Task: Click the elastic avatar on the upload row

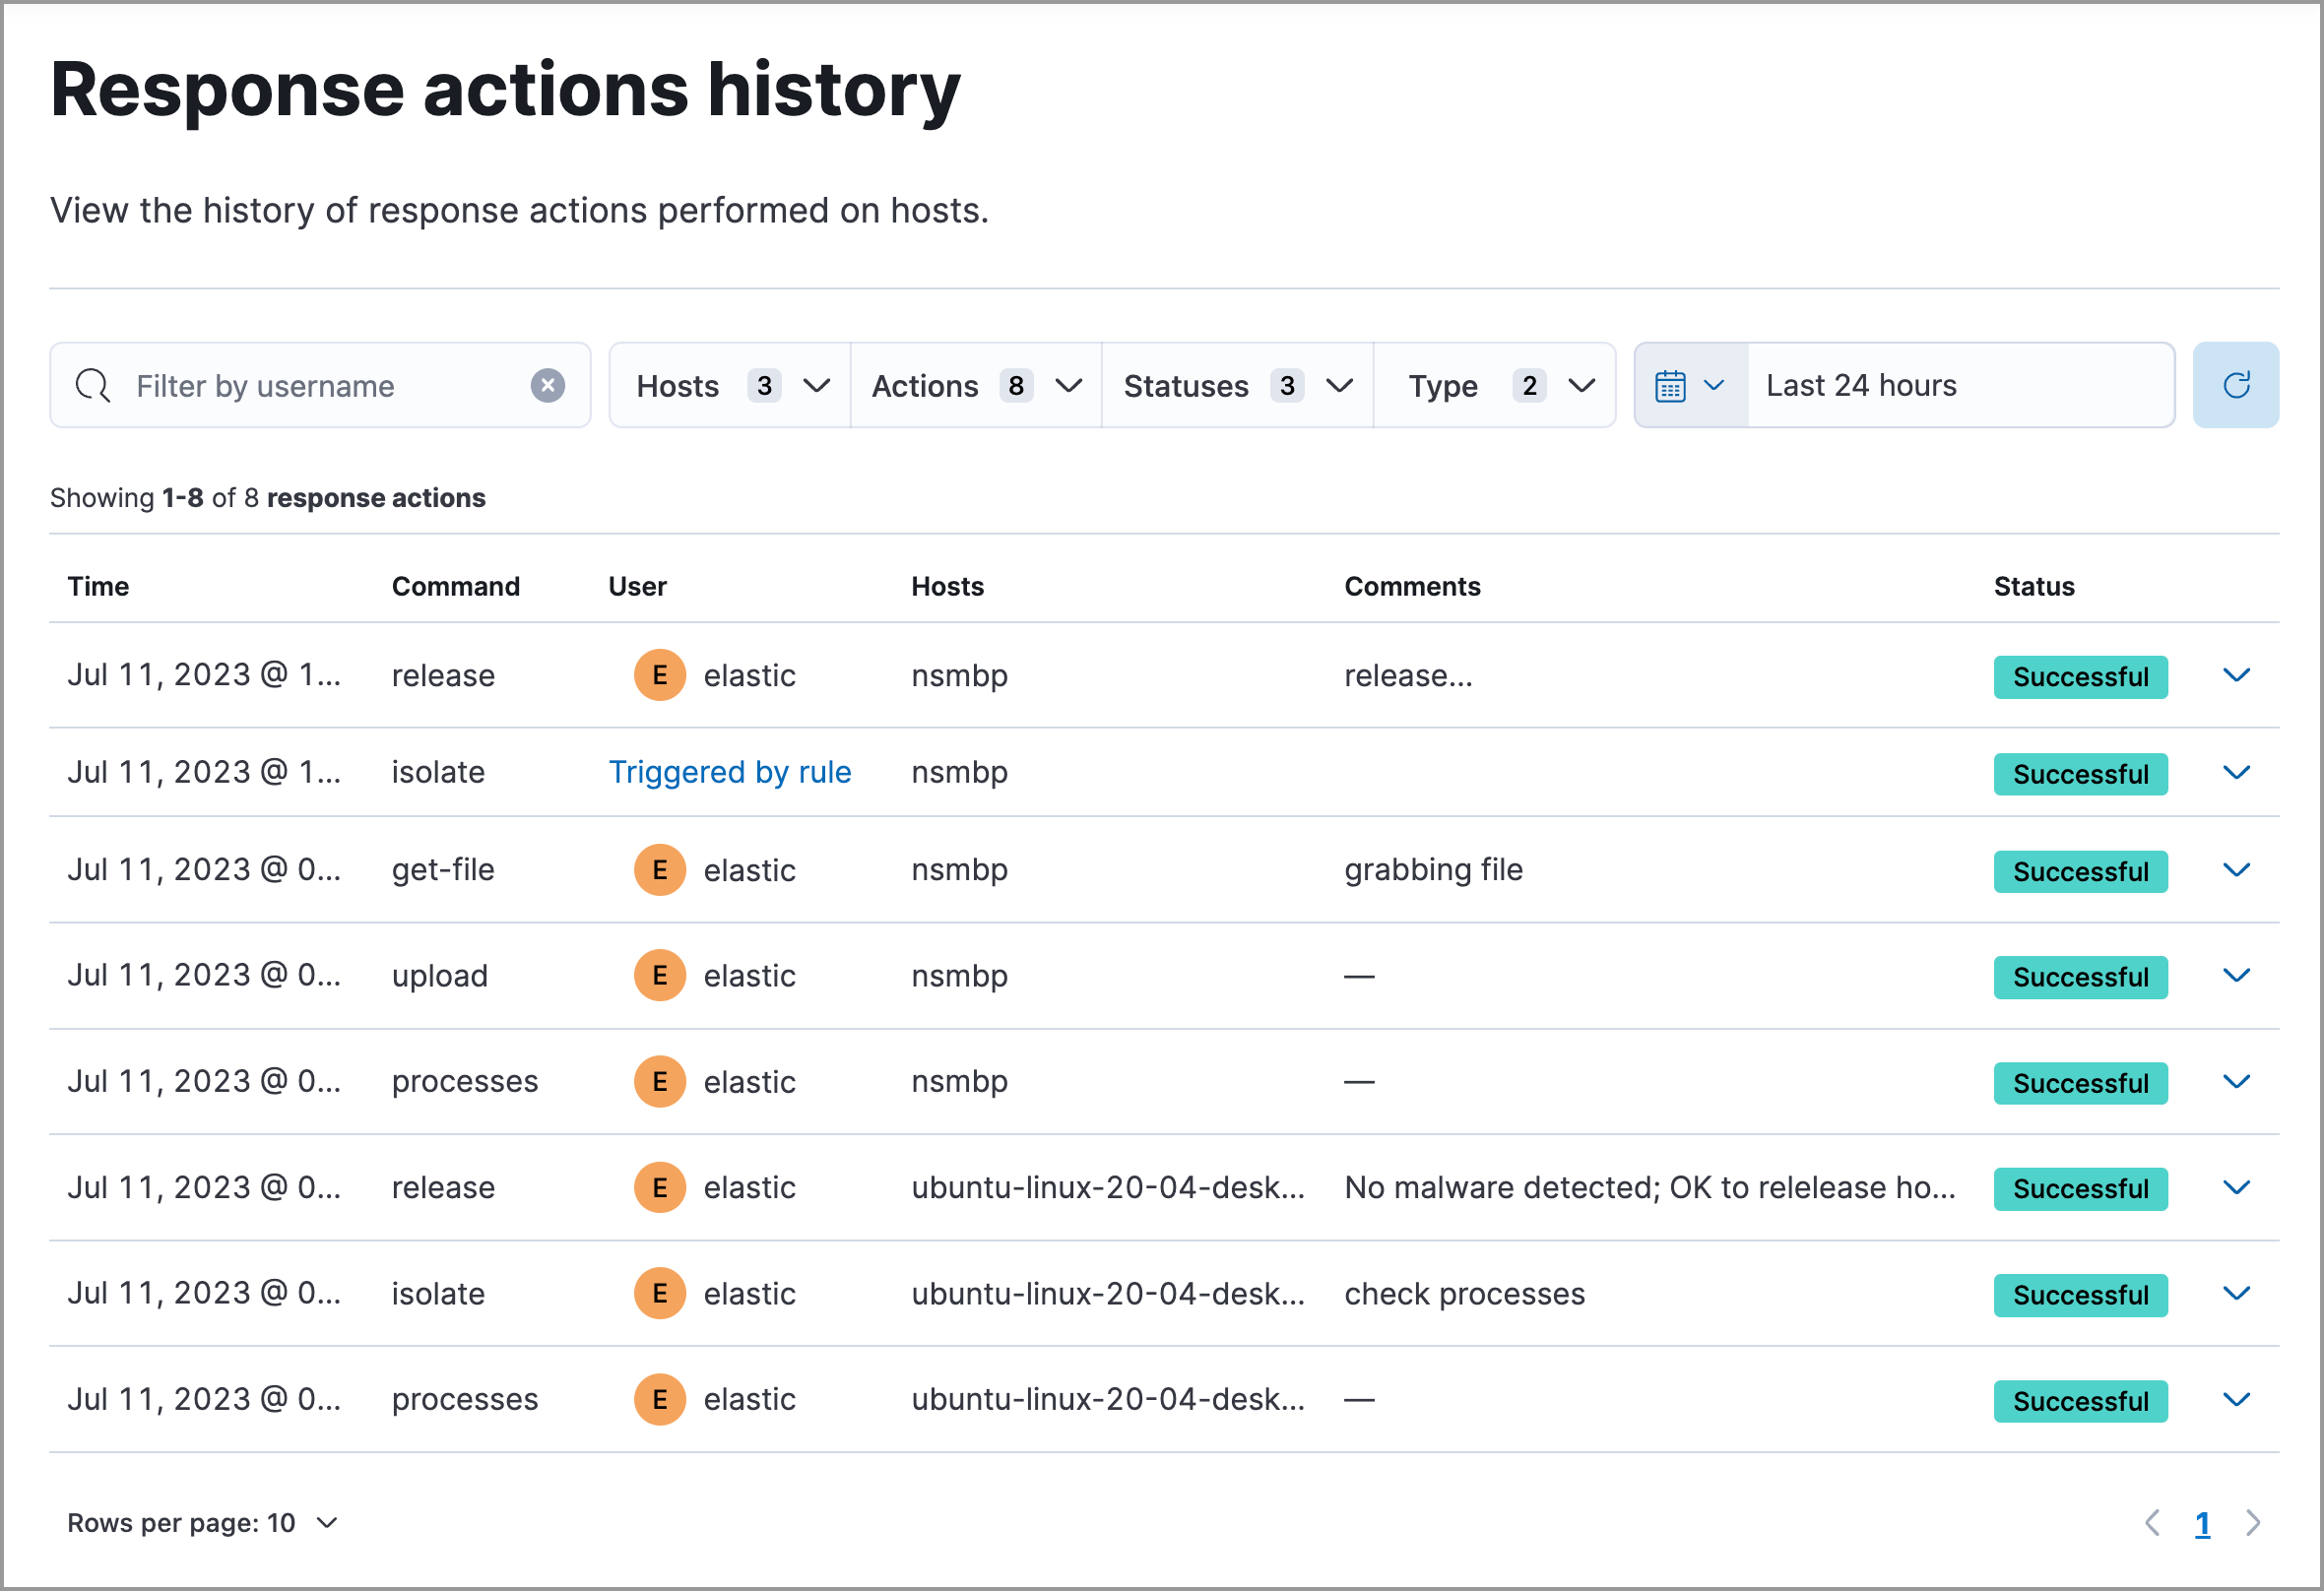Action: click(x=659, y=975)
